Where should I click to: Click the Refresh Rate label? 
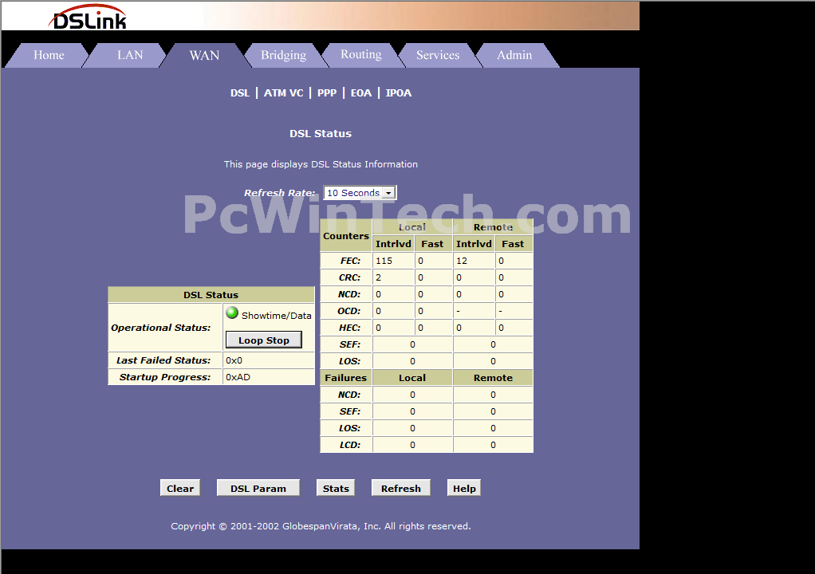[280, 193]
